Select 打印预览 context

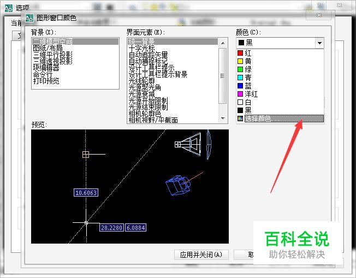[x=46, y=81]
